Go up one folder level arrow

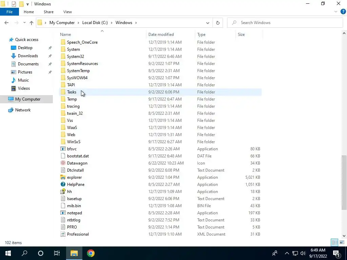pyautogui.click(x=32, y=23)
